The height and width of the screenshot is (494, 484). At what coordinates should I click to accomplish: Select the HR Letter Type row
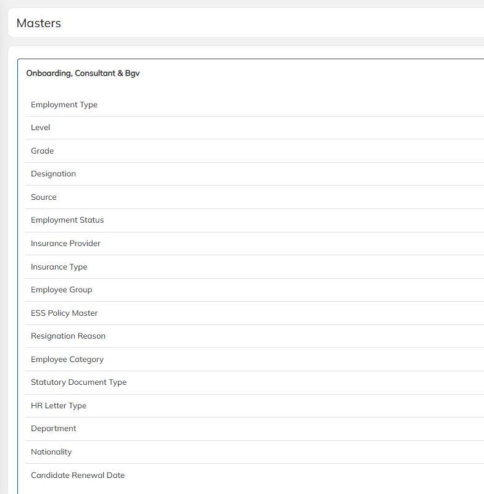pos(59,406)
